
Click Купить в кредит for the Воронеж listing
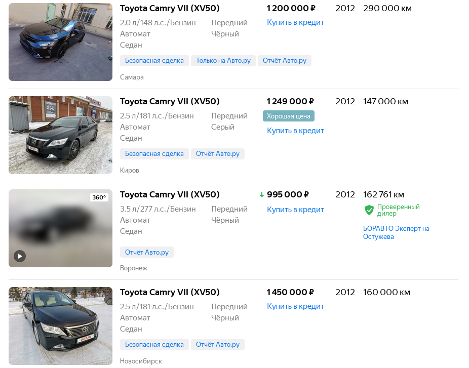295,210
